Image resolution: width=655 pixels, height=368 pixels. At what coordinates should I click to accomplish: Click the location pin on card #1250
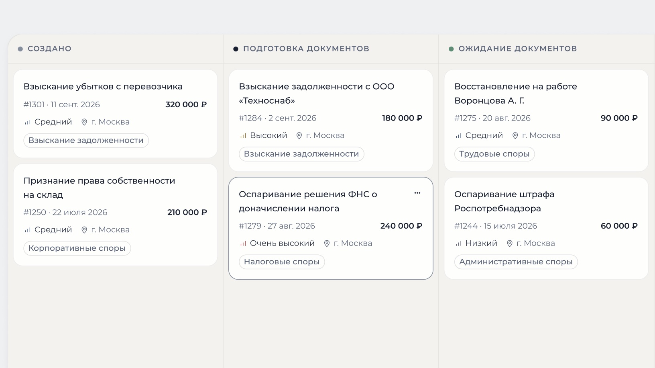[x=84, y=230]
